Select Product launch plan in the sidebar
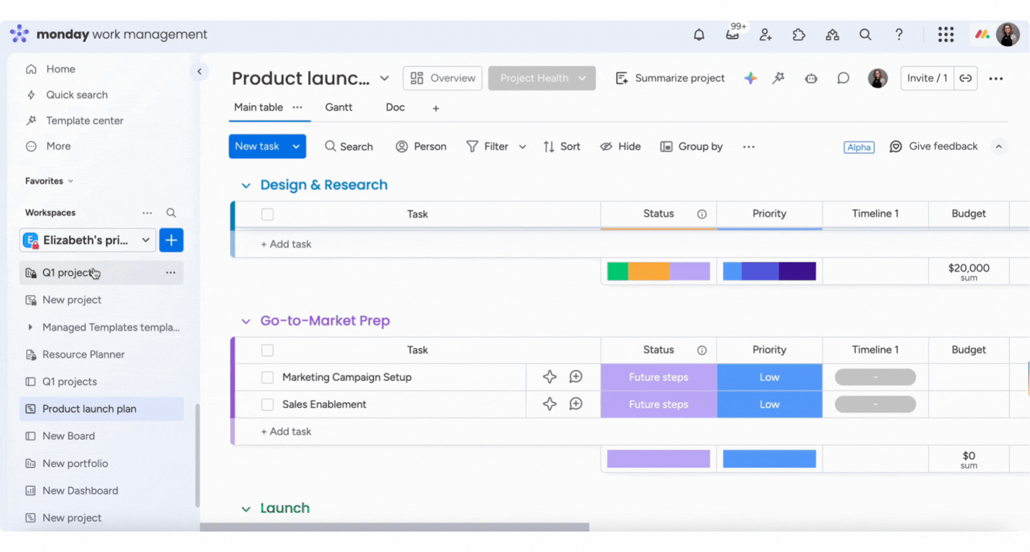1030x552 pixels. tap(89, 409)
